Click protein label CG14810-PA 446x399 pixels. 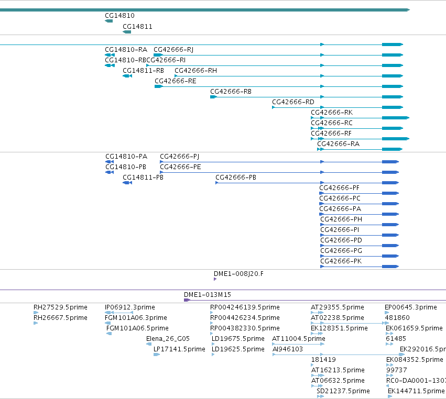pyautogui.click(x=126, y=157)
